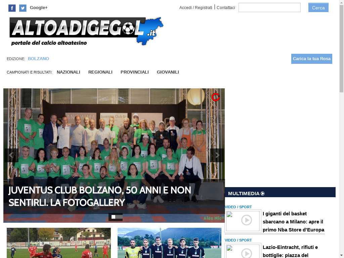Click the Cerca search button
This screenshot has width=344, height=258.
point(318,7)
